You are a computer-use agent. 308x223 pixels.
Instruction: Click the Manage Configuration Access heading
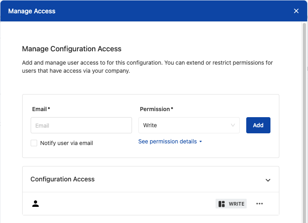72,49
